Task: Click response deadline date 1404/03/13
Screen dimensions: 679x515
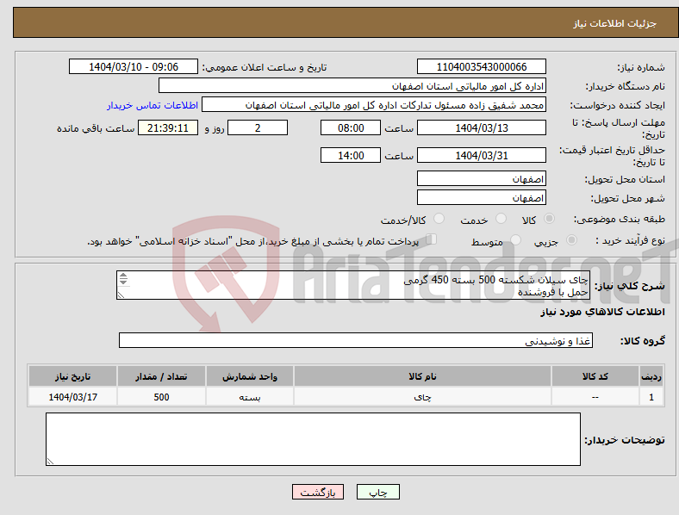Action: pyautogui.click(x=482, y=127)
